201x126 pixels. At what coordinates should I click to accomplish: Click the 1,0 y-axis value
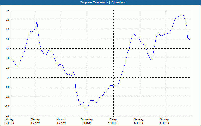click(x=8, y=77)
